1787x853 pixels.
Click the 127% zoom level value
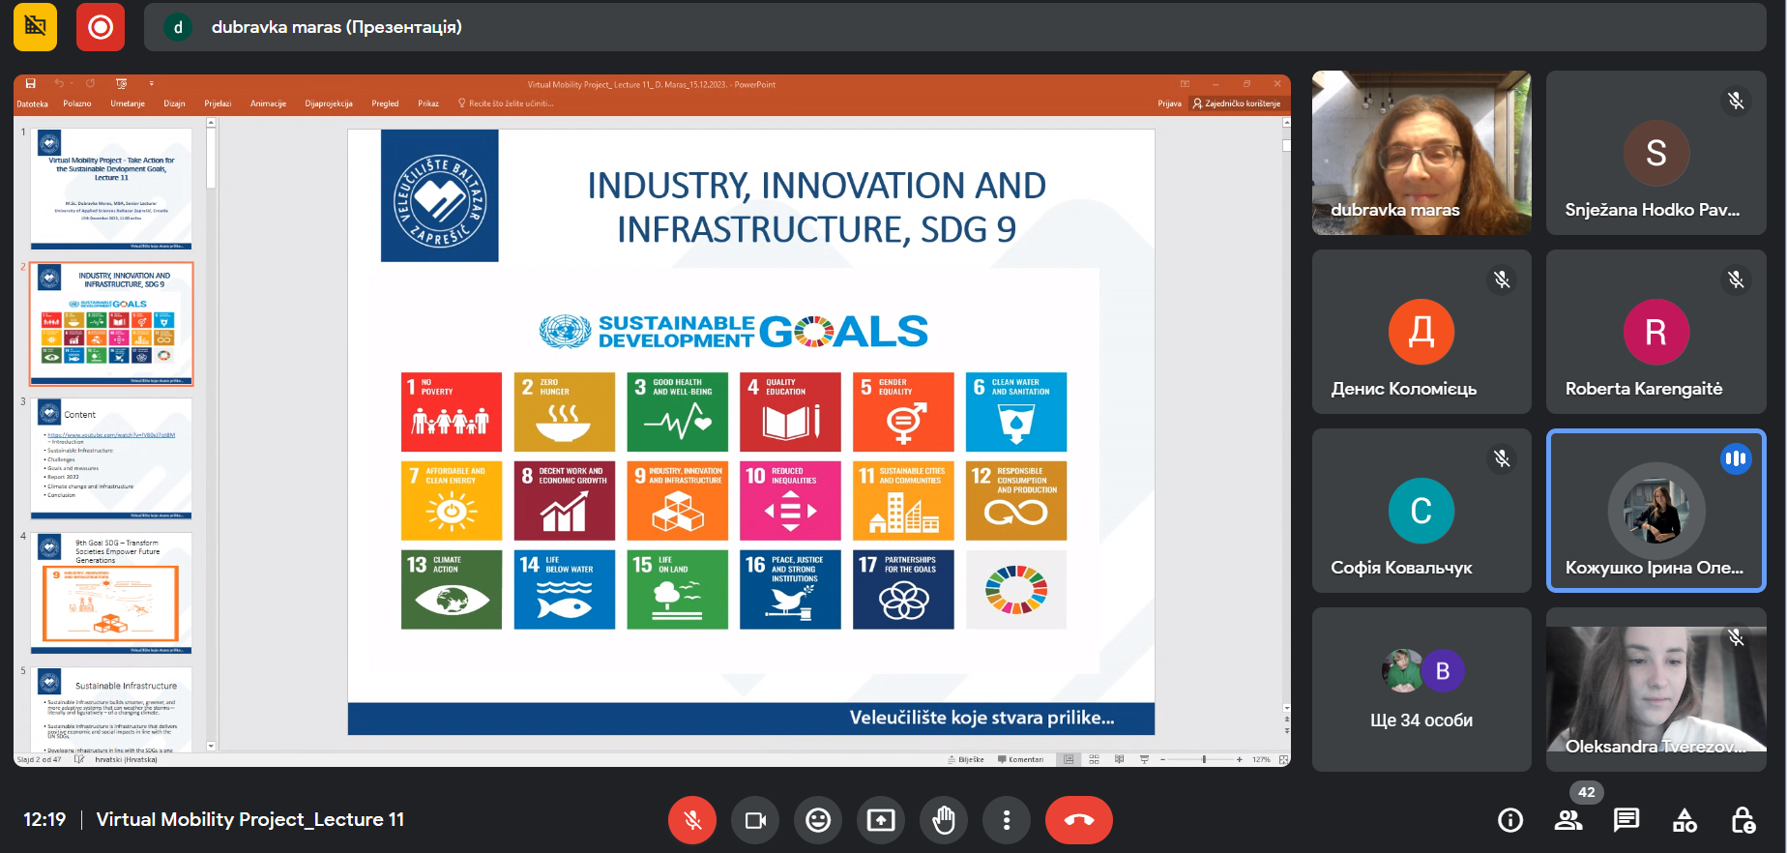[x=1261, y=760]
